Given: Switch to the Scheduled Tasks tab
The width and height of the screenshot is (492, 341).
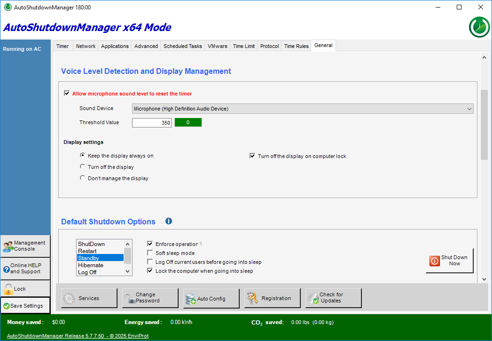Looking at the screenshot, I should (x=182, y=46).
